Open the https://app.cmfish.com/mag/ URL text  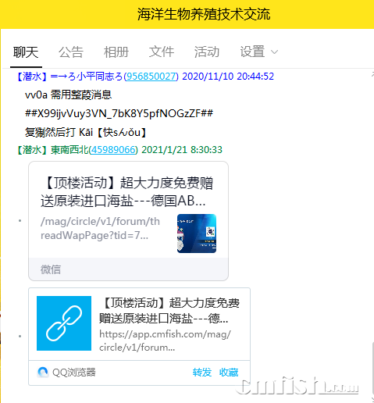coord(165,334)
